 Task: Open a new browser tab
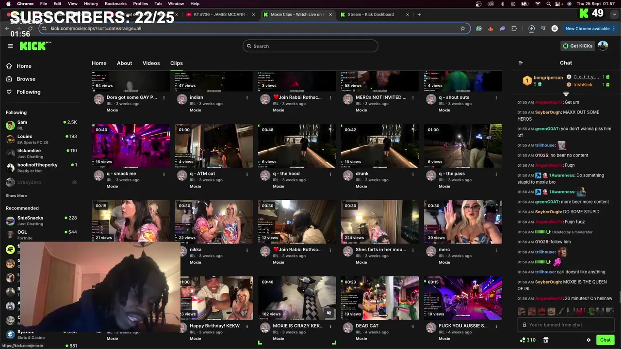(x=419, y=15)
